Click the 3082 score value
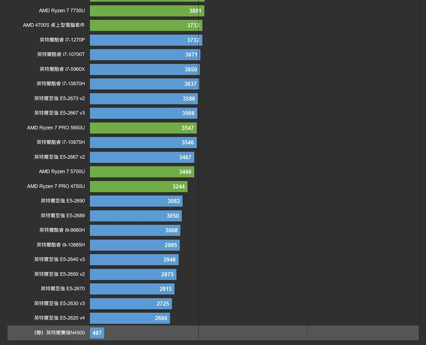 coord(174,201)
